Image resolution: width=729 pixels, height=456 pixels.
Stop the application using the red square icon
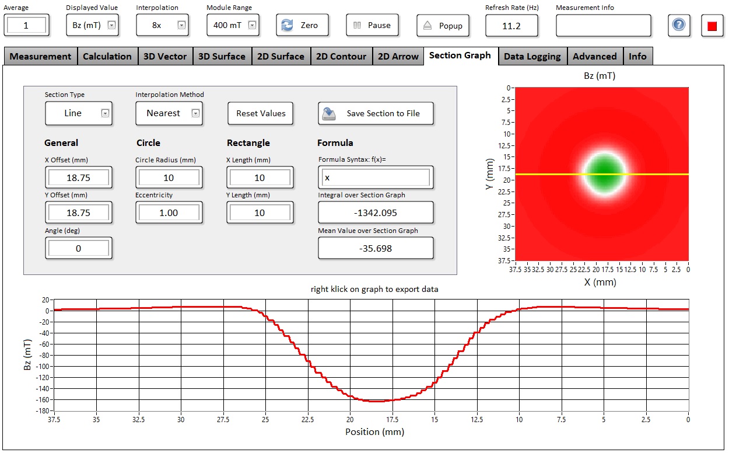click(712, 25)
